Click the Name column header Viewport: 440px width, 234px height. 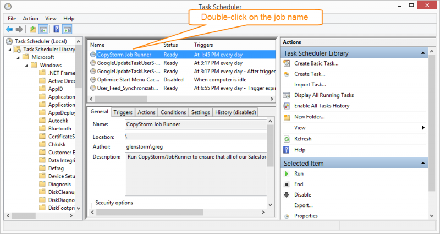(125, 45)
